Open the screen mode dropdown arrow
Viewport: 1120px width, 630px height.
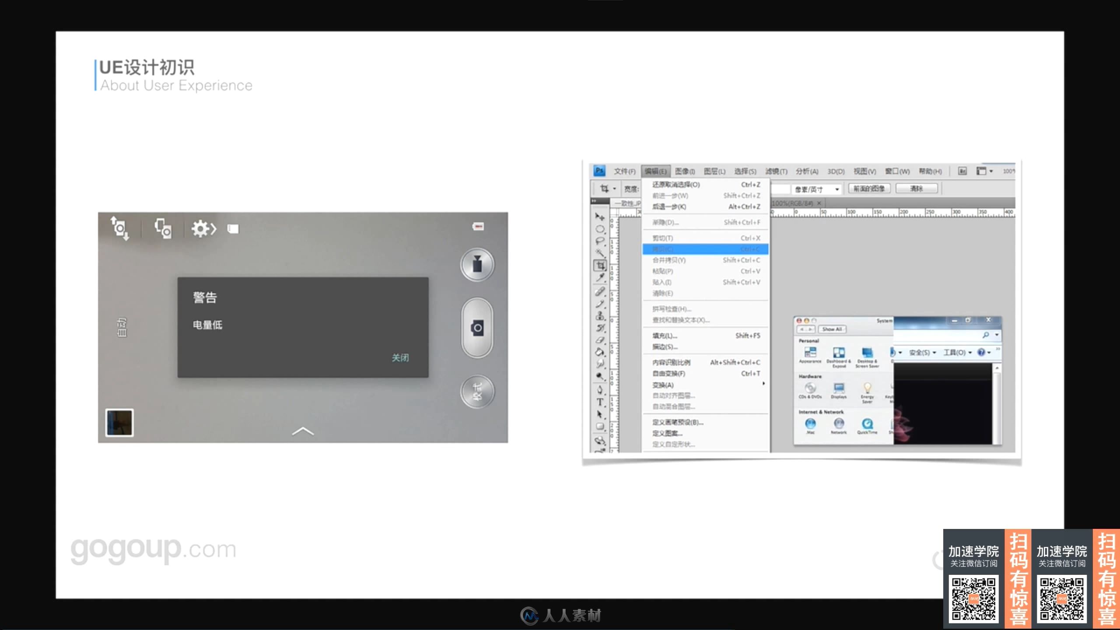coord(991,171)
